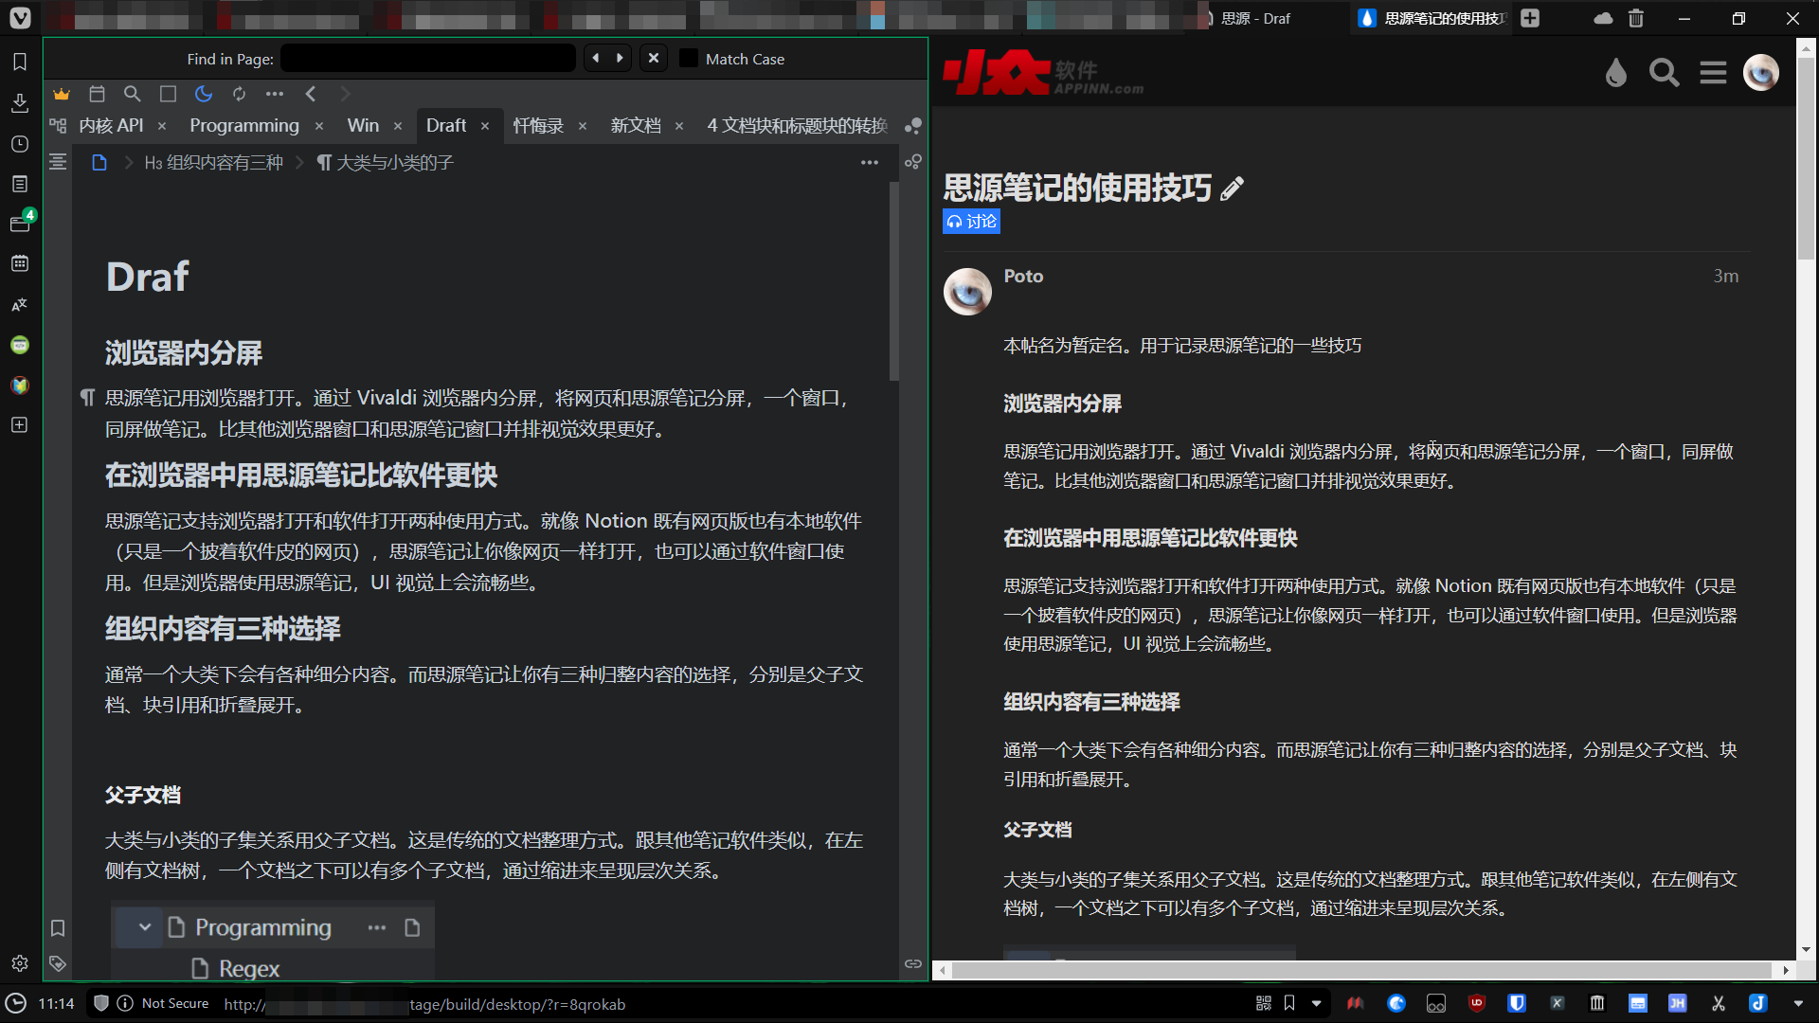Image resolution: width=1819 pixels, height=1023 pixels.
Task: Click the crown VIP icon
Action: [62, 94]
